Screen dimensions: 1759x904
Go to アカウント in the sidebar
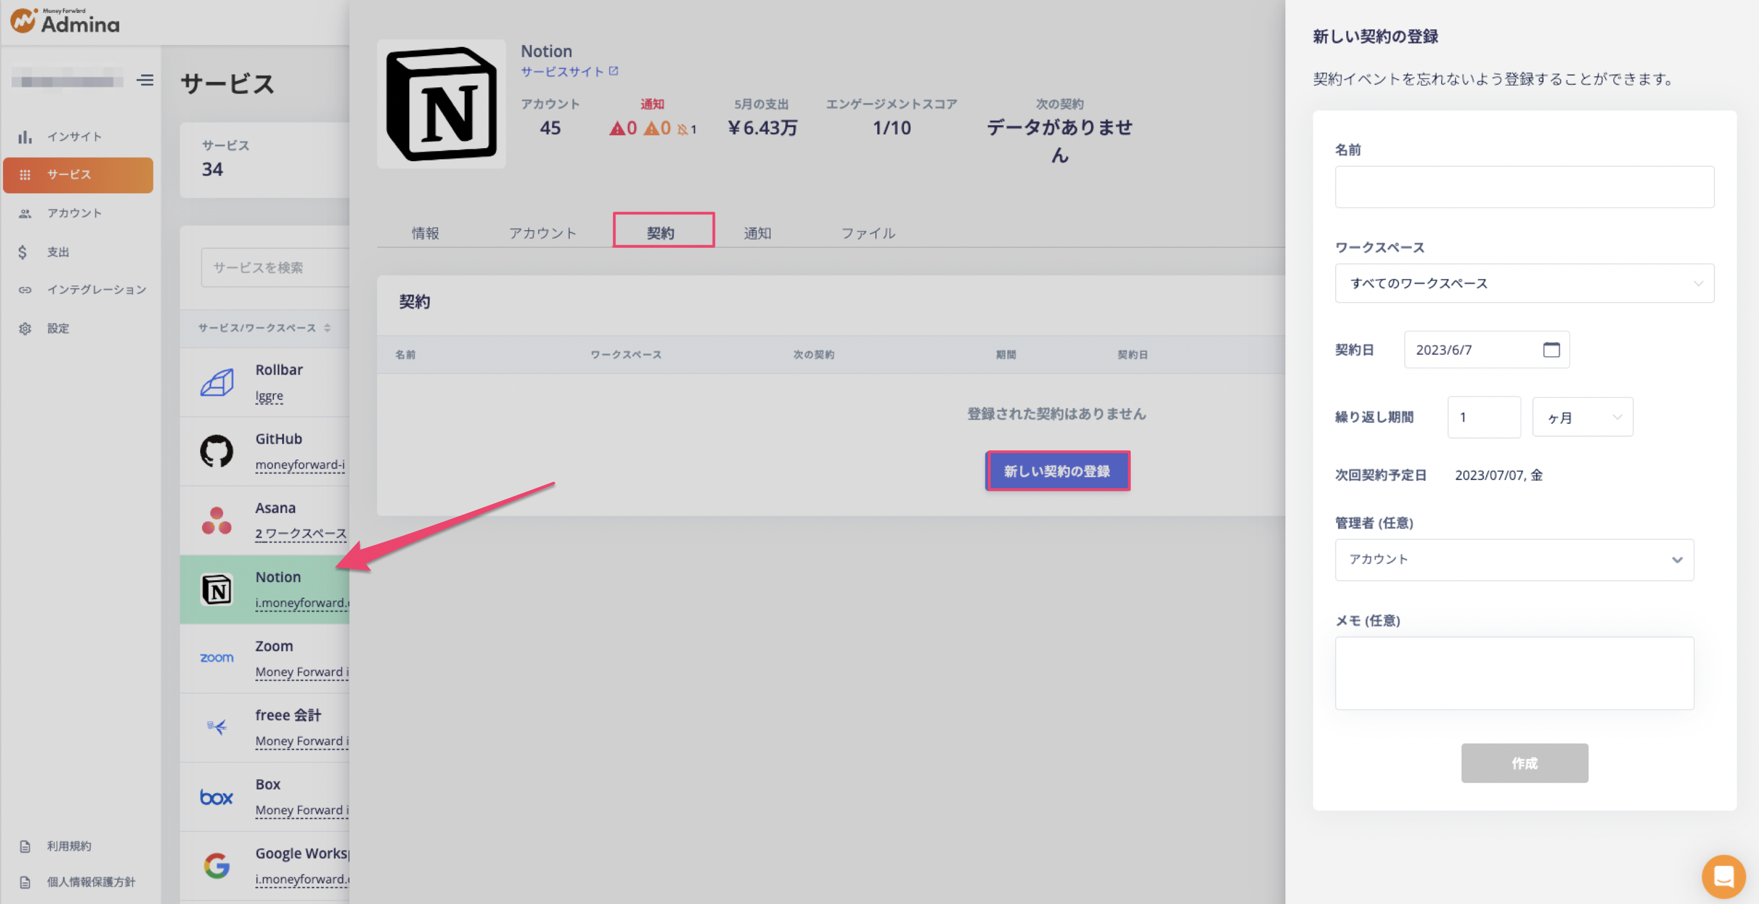coord(74,213)
